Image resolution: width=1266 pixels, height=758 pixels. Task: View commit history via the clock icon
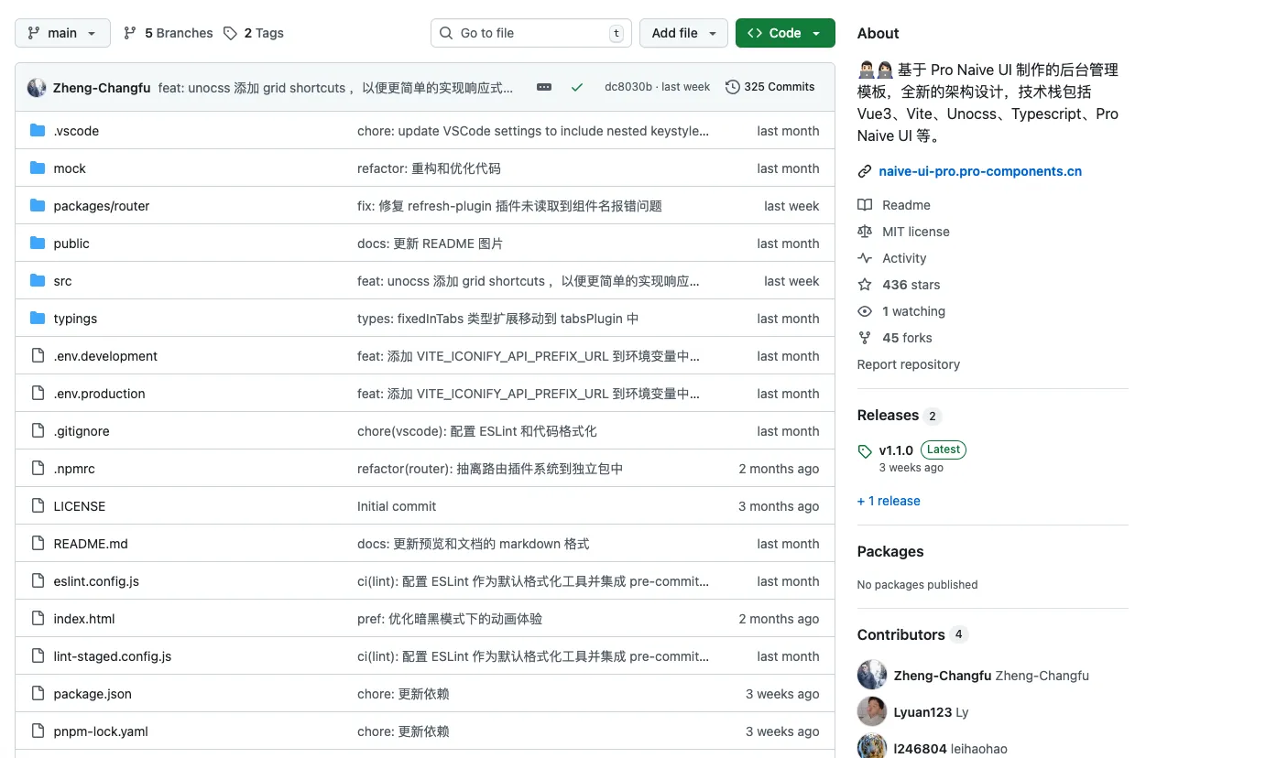click(x=732, y=87)
